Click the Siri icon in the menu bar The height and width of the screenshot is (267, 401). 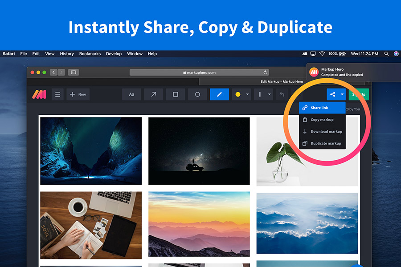(396, 54)
